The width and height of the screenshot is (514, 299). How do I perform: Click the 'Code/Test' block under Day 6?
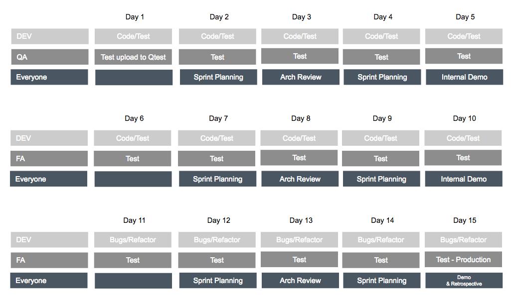click(x=133, y=138)
